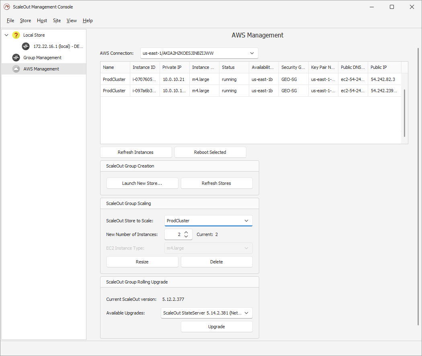Click the Refresh Instances button
Viewport: 422px width, 356px height.
click(136, 152)
